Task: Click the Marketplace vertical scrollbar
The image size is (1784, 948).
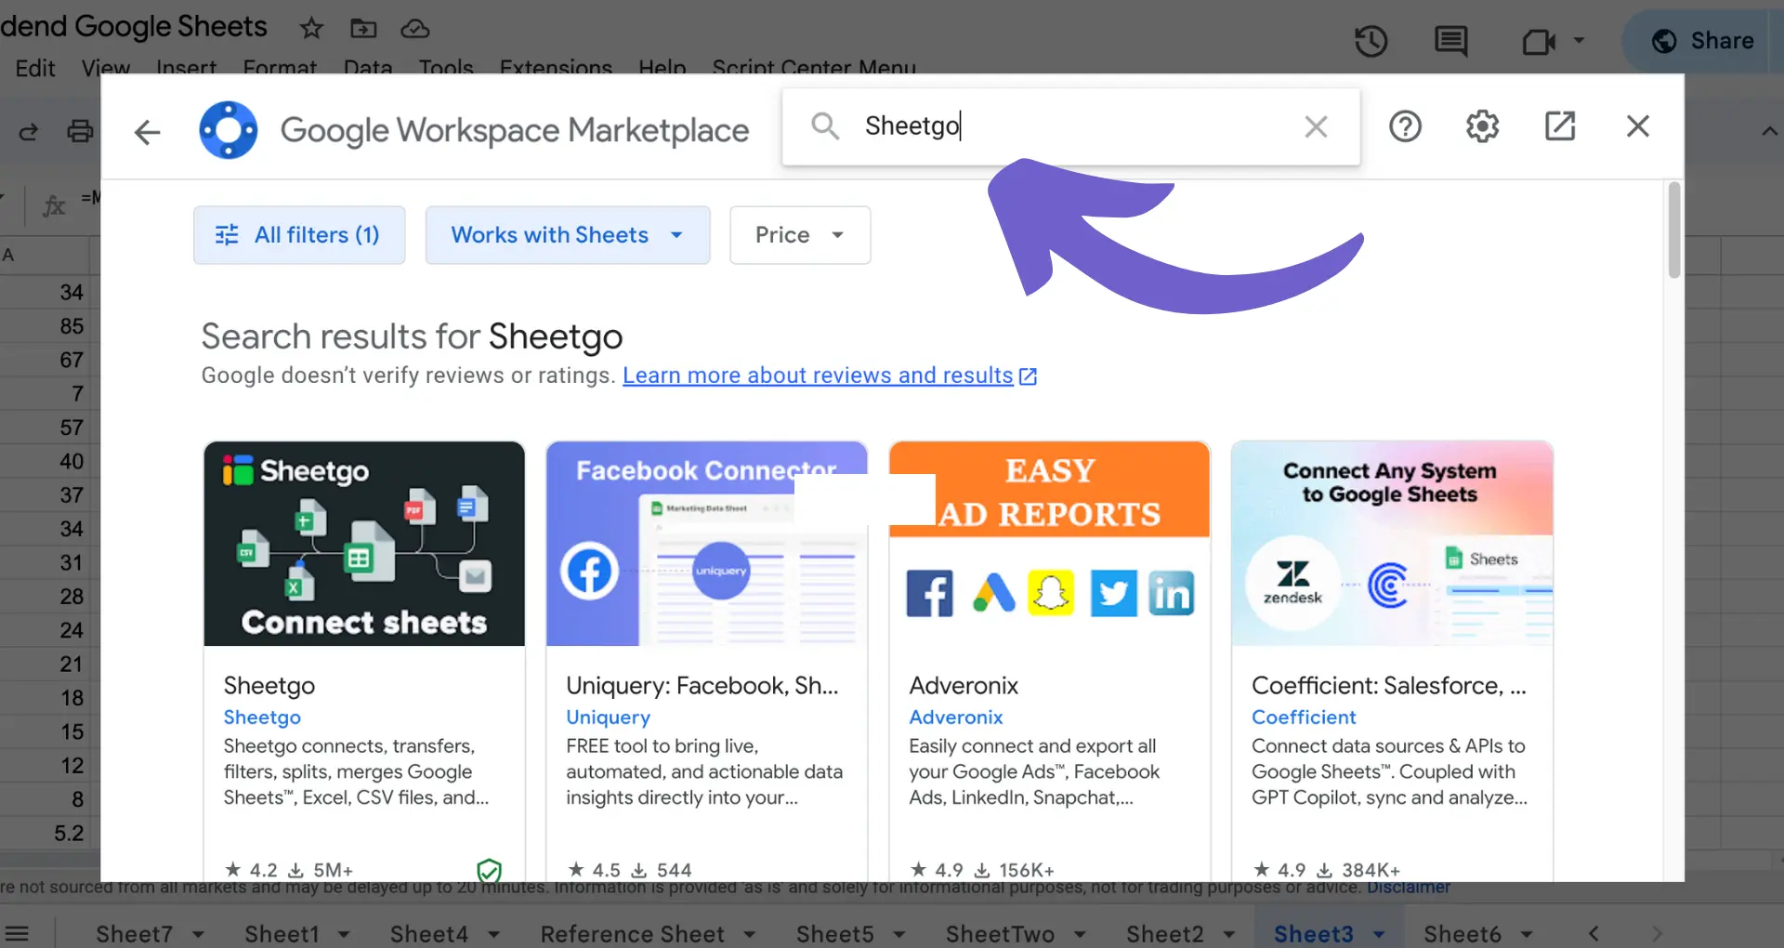Action: pyautogui.click(x=1674, y=230)
